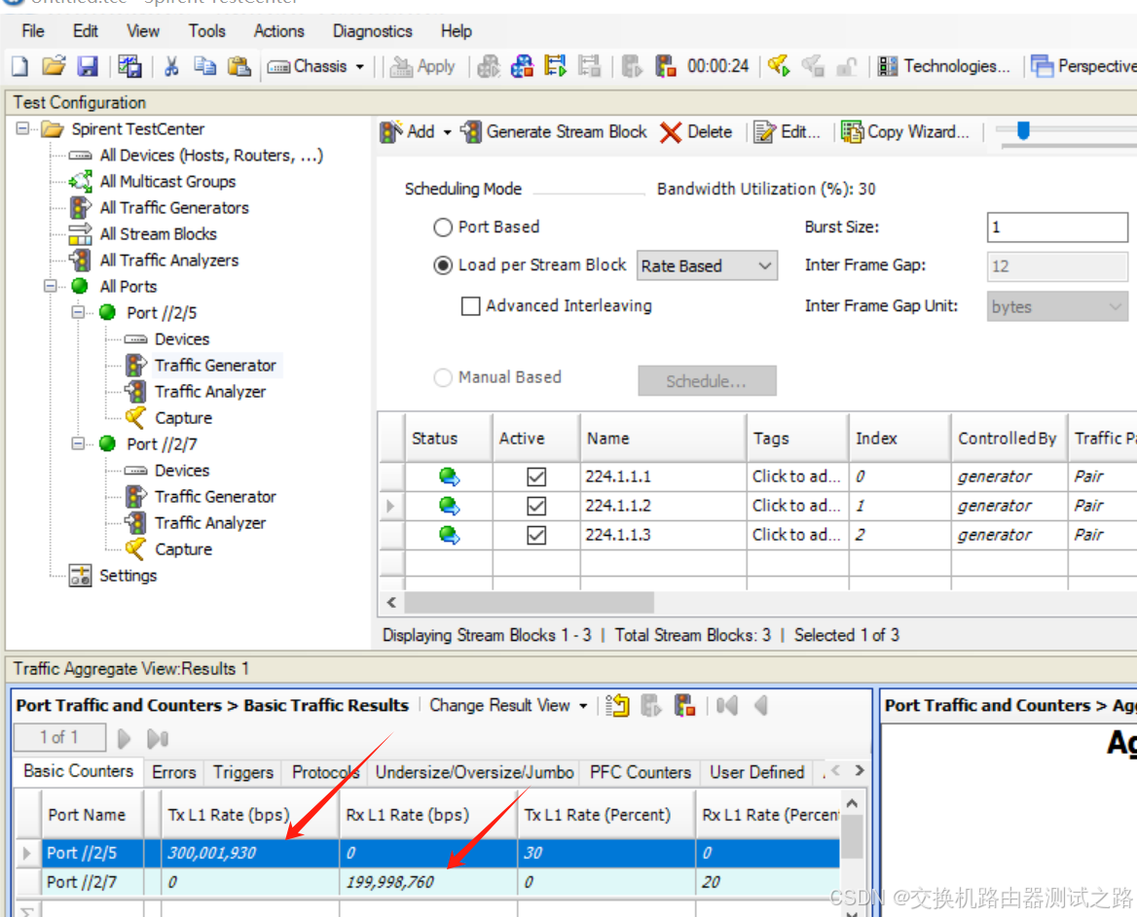This screenshot has width=1137, height=917.
Task: Click the Edit... button
Action: click(787, 132)
